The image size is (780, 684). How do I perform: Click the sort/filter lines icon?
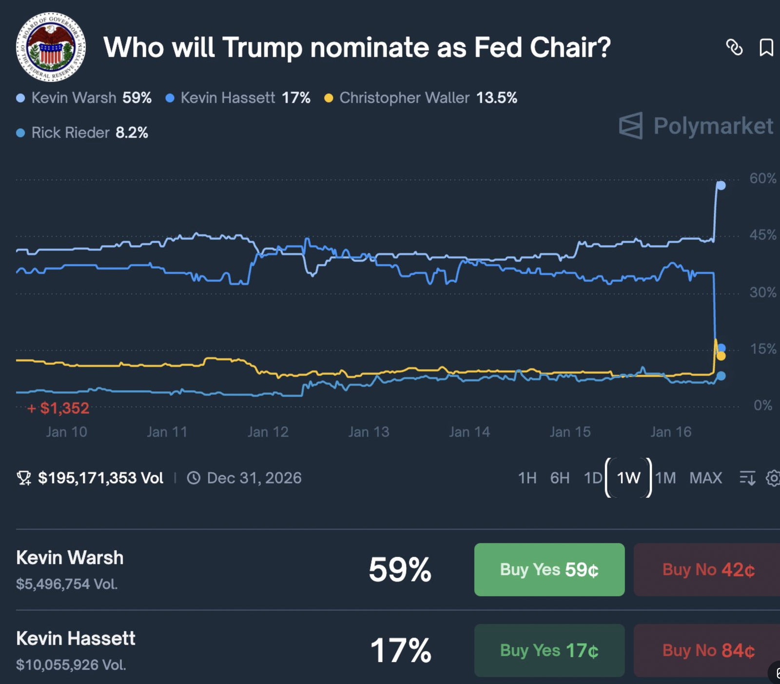coord(747,478)
